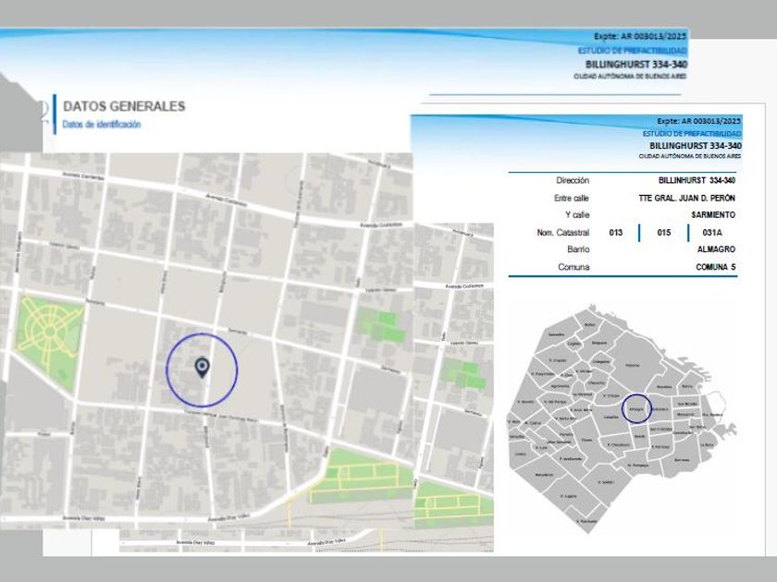This screenshot has width=777, height=582.
Task: Click catastral number 013
Action: tap(616, 233)
